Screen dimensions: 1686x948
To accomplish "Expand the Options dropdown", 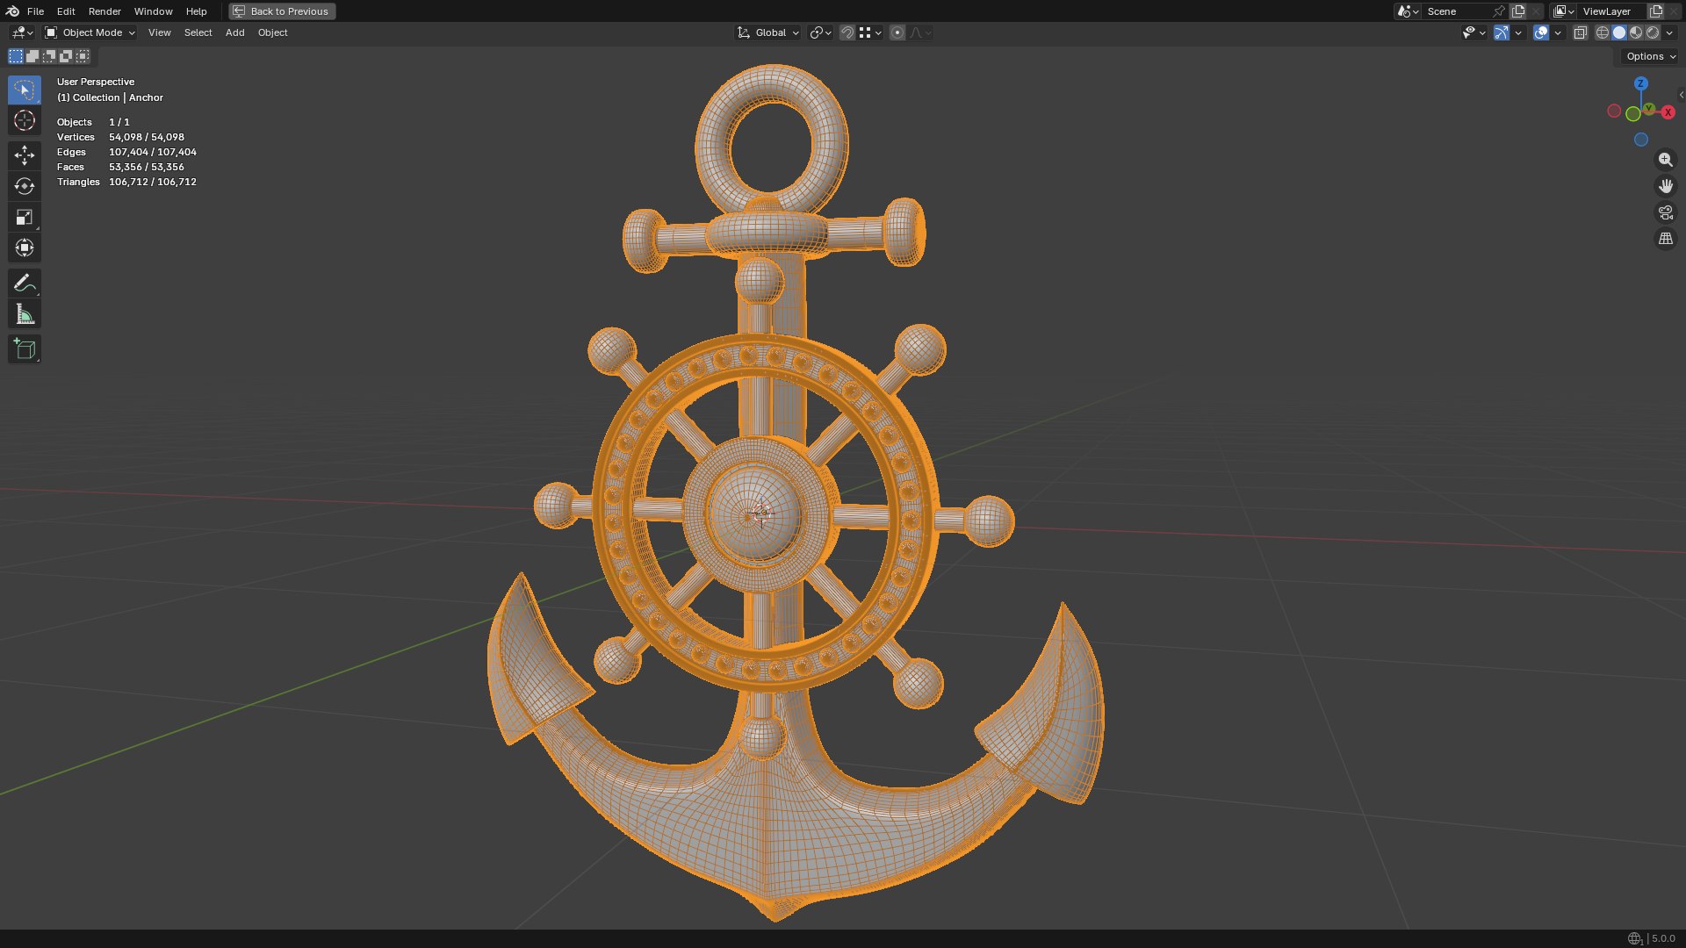I will pos(1651,56).
